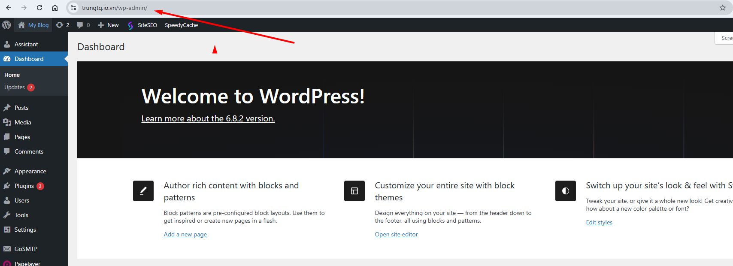Click Learn more about the 6.8.2 version
Screen dimensions: 733x266
coord(208,118)
